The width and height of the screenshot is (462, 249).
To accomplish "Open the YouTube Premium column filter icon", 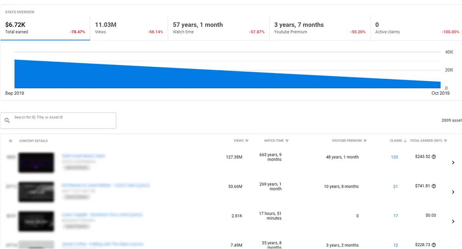I will pyautogui.click(x=365, y=141).
